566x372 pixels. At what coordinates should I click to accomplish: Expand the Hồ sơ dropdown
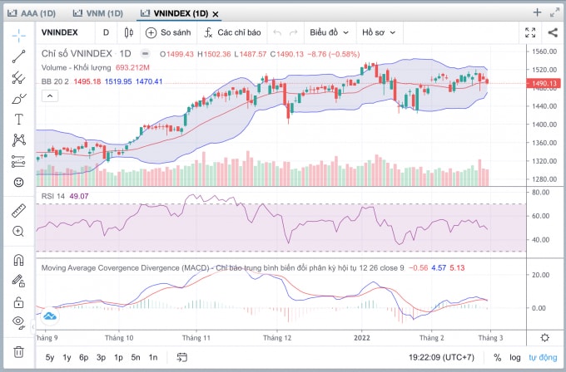coord(379,32)
